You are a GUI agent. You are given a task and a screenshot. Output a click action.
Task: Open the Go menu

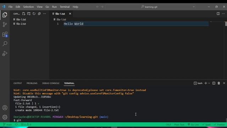(47, 7)
